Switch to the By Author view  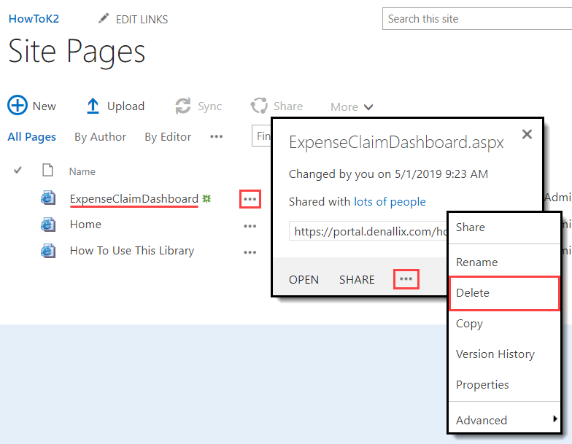(x=101, y=137)
